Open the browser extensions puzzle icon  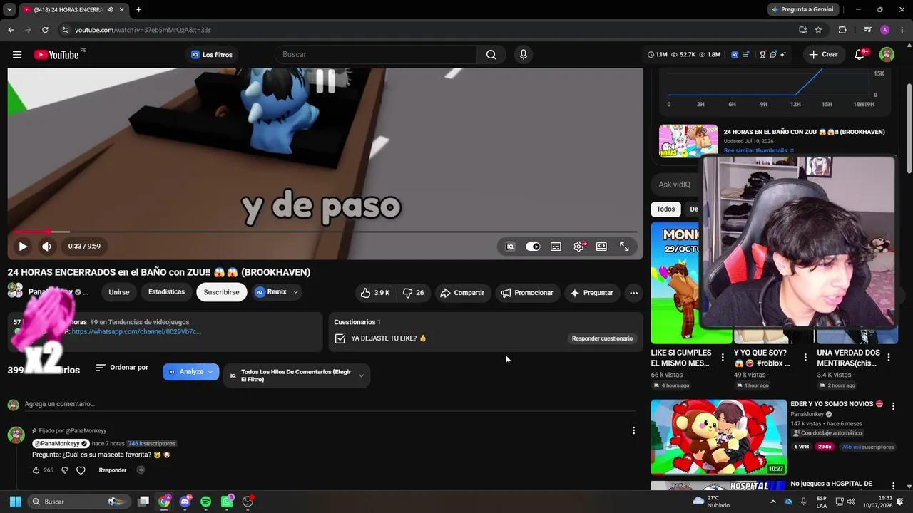pos(842,30)
